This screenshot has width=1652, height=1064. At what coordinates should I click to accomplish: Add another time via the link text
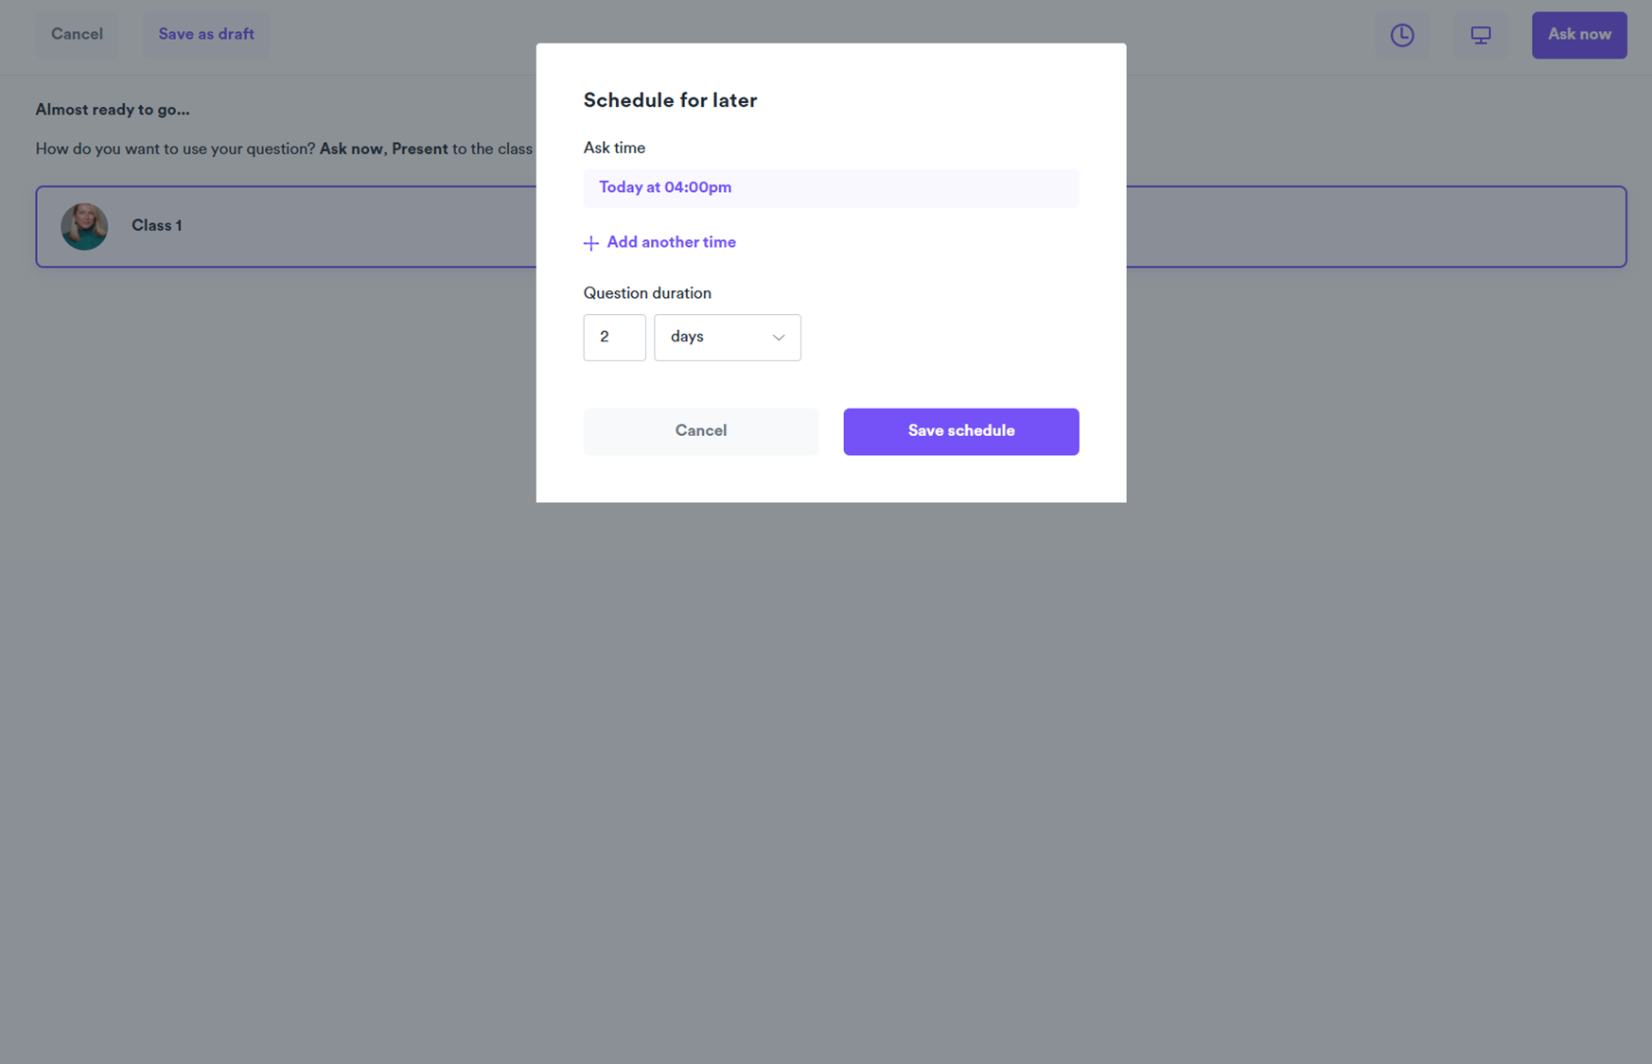tap(671, 243)
